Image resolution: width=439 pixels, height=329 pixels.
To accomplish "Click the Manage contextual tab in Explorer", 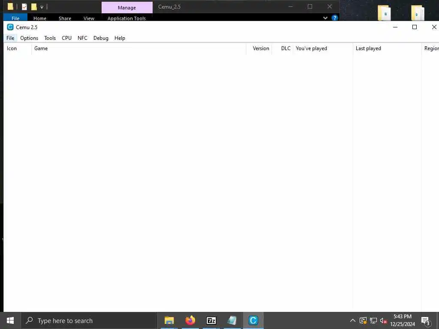I will pyautogui.click(x=127, y=8).
